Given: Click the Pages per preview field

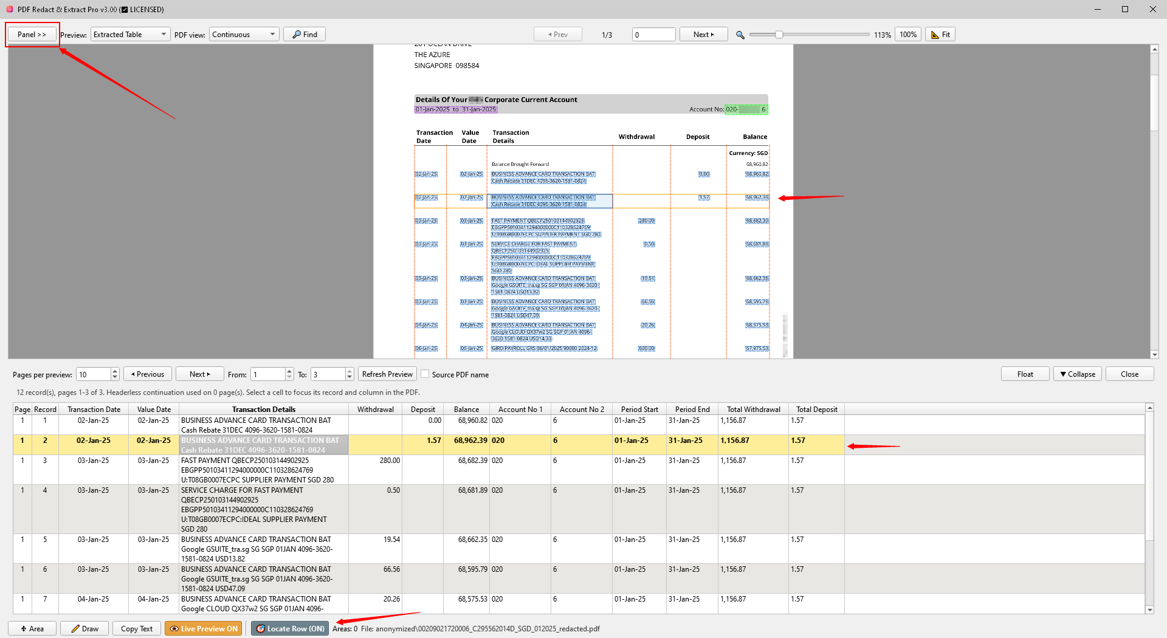Looking at the screenshot, I should (94, 374).
